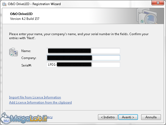This screenshot has height=125, width=166.
Task: Click the 'Please enter your name' instruction text
Action: click(79, 36)
